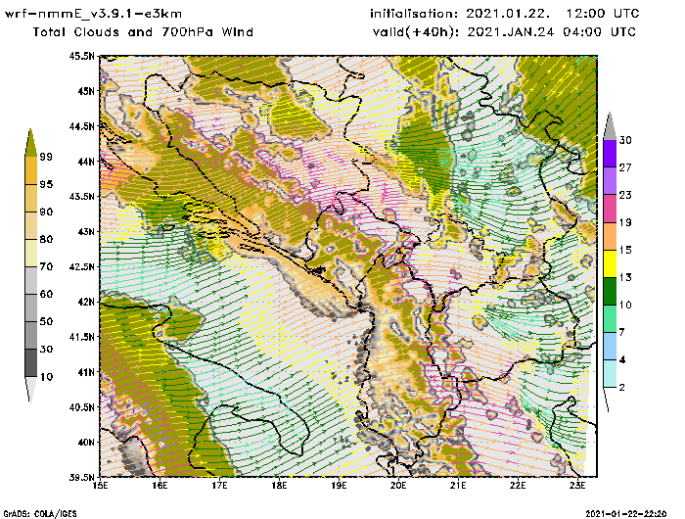This screenshot has height=519, width=685.
Task: Select the cloud swatch between 90 and 95
Action: coord(31,198)
